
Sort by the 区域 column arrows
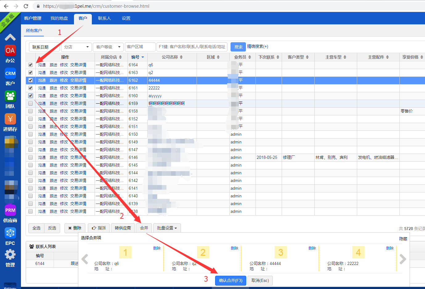pyautogui.click(x=218, y=57)
